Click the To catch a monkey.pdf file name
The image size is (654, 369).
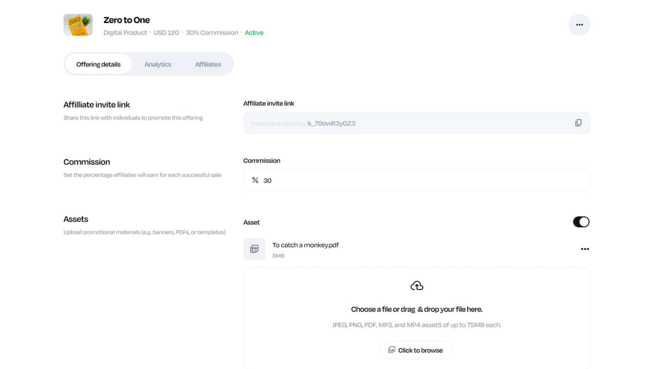(x=305, y=245)
